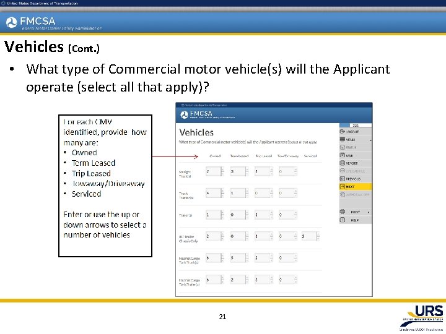Image resolution: width=446 pixels, height=334 pixels.
Task: Select the IEP Trailer Chassis Only Owned field
Action: tap(215, 236)
